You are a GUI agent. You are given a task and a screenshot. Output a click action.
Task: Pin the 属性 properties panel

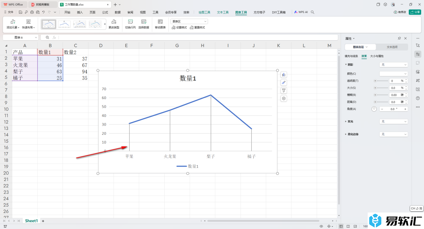(399, 38)
